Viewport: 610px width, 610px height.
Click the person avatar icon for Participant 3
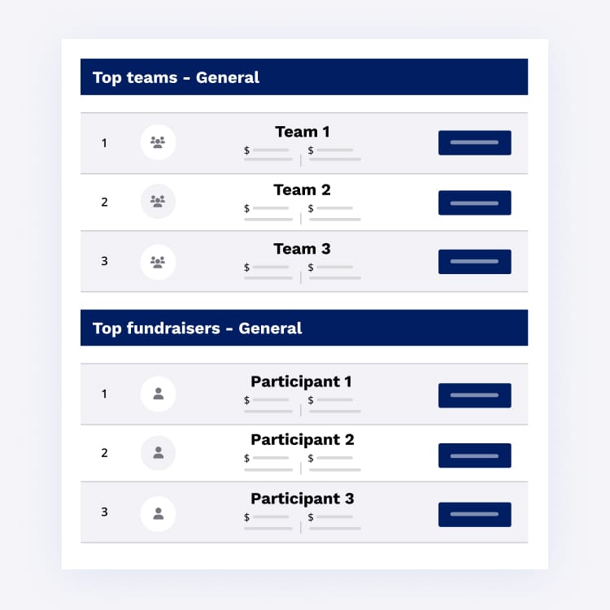pyautogui.click(x=158, y=513)
